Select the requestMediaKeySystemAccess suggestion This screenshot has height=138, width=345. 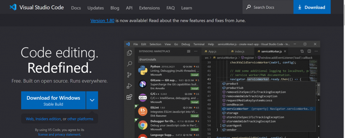click(268, 100)
